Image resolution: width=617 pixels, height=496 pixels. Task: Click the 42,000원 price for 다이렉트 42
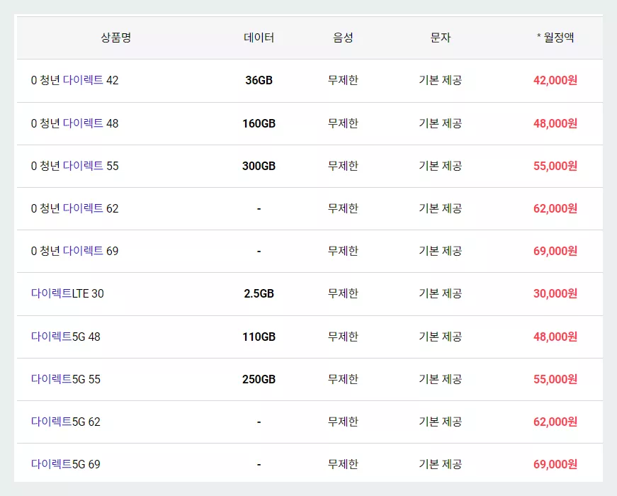click(x=555, y=80)
